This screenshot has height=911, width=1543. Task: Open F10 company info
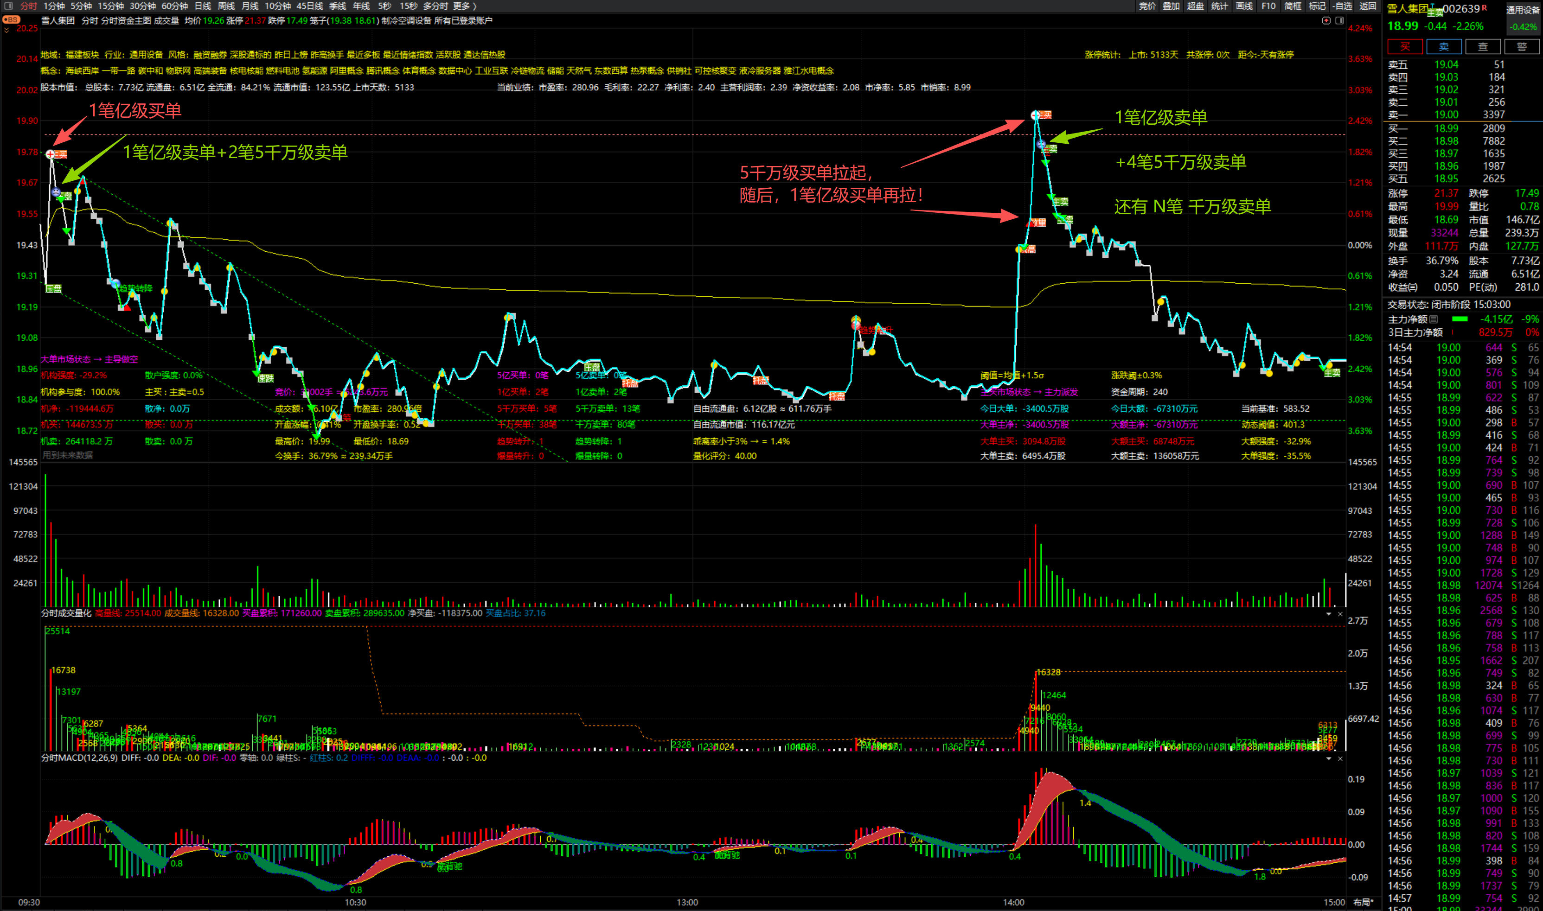click(1268, 6)
